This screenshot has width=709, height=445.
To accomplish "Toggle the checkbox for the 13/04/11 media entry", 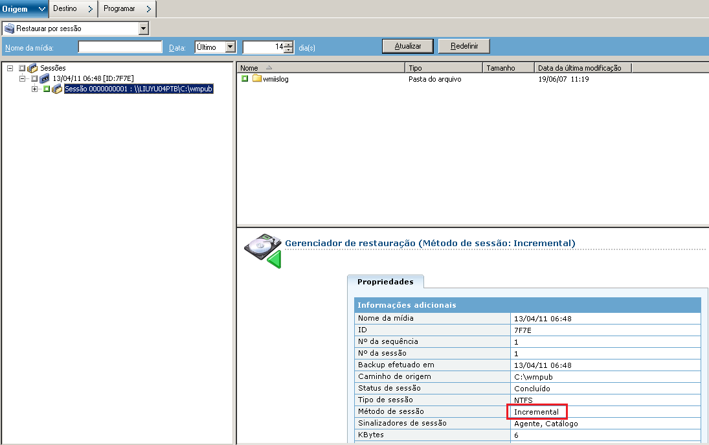I will (33, 79).
